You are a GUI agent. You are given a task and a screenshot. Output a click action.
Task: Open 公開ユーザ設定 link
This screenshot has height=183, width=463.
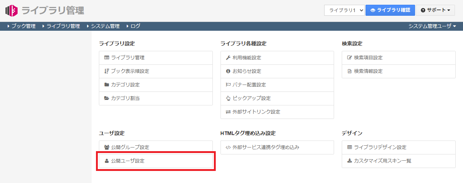point(128,161)
